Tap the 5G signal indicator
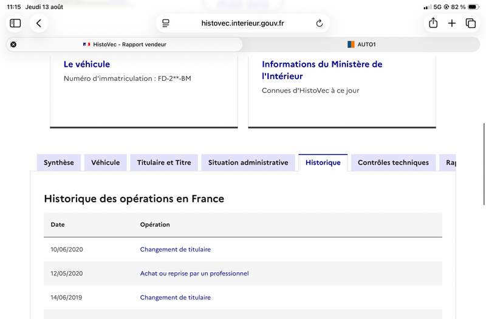486x319 pixels. click(x=437, y=7)
